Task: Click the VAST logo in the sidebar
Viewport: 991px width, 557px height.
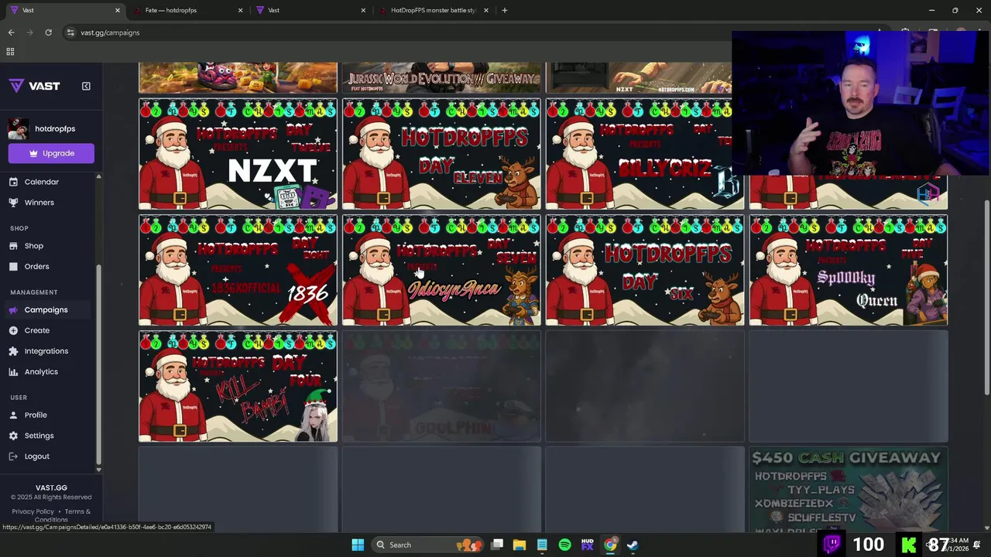Action: point(34,86)
